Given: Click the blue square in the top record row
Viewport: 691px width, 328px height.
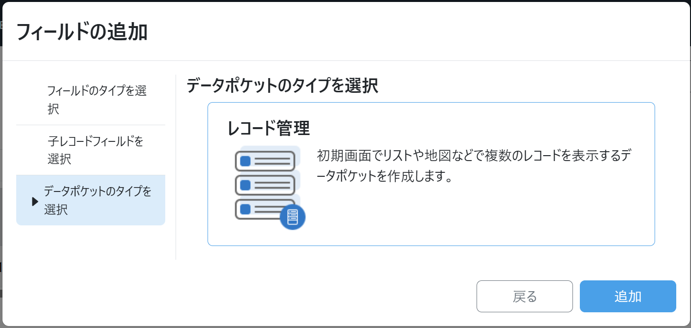Looking at the screenshot, I should tap(245, 161).
